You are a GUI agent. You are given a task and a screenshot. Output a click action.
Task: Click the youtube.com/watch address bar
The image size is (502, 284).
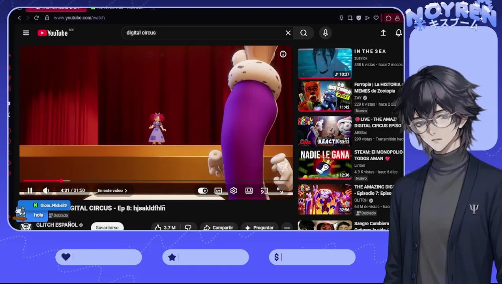(x=79, y=18)
